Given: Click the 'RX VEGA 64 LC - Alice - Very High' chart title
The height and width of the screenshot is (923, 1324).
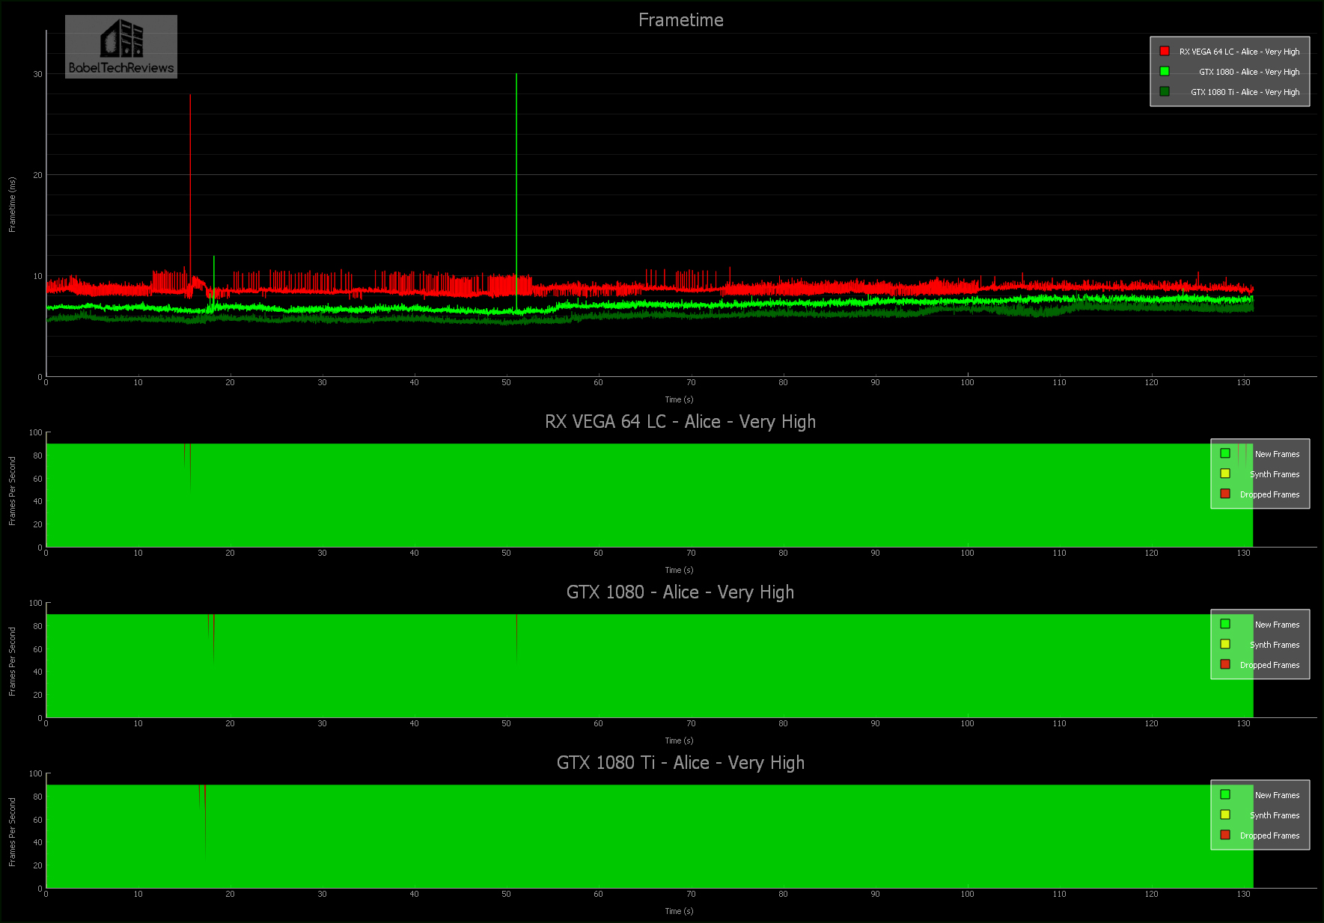Looking at the screenshot, I should tap(680, 422).
